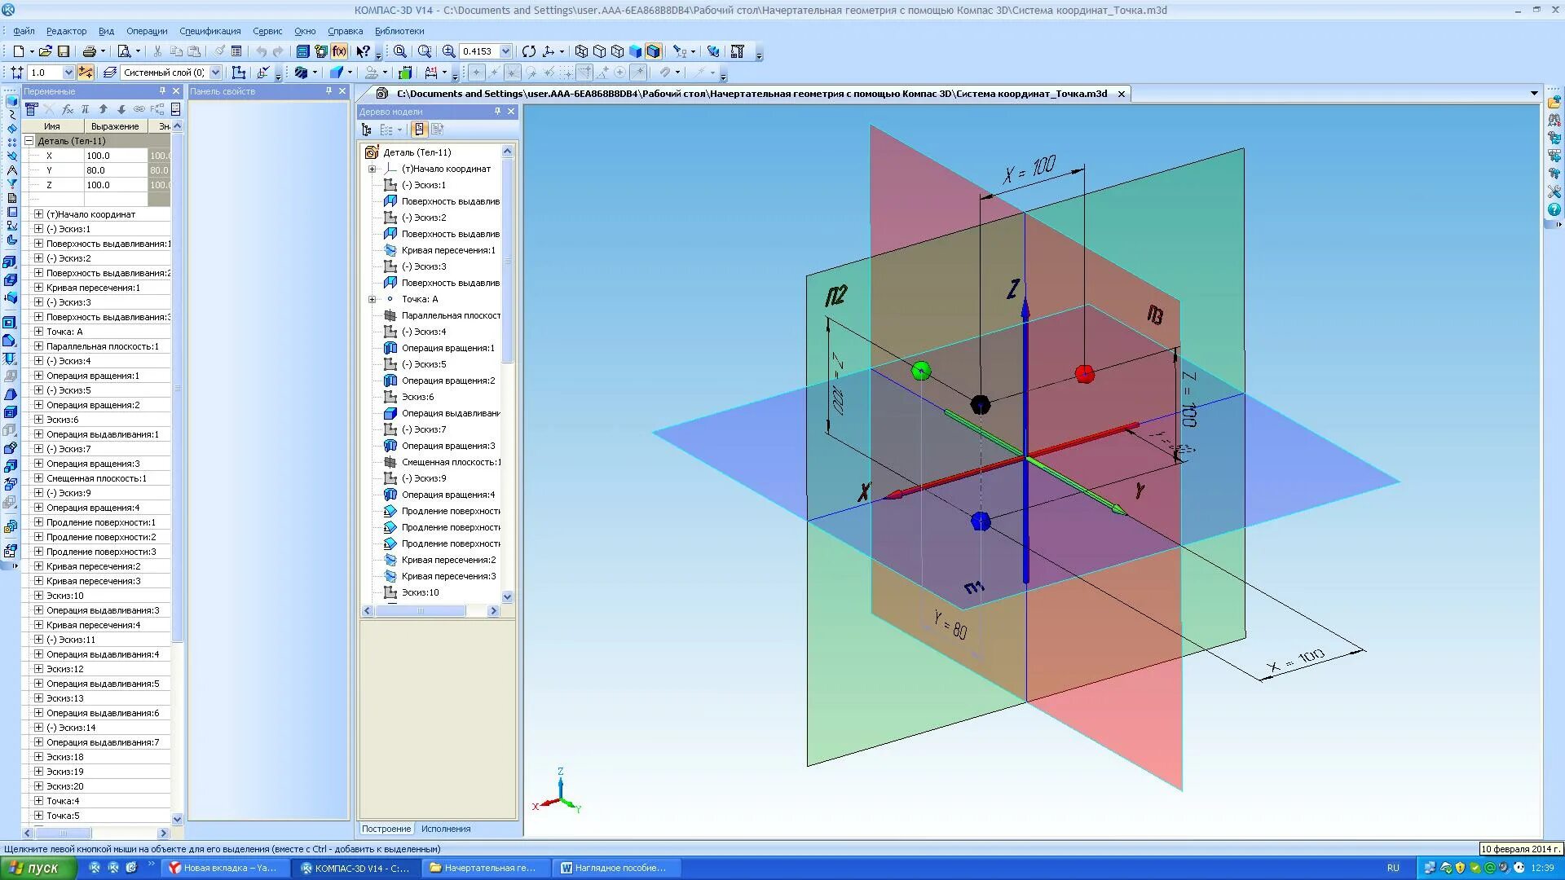Image resolution: width=1565 pixels, height=880 pixels.
Task: Toggle the Variables f(x) panel icon
Action: point(339,51)
